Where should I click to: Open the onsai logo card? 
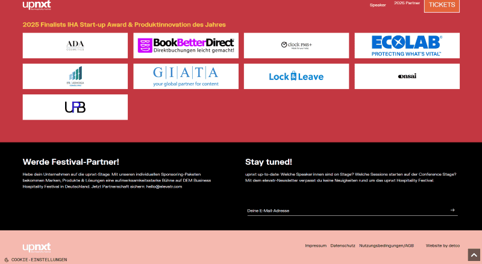pyautogui.click(x=407, y=76)
